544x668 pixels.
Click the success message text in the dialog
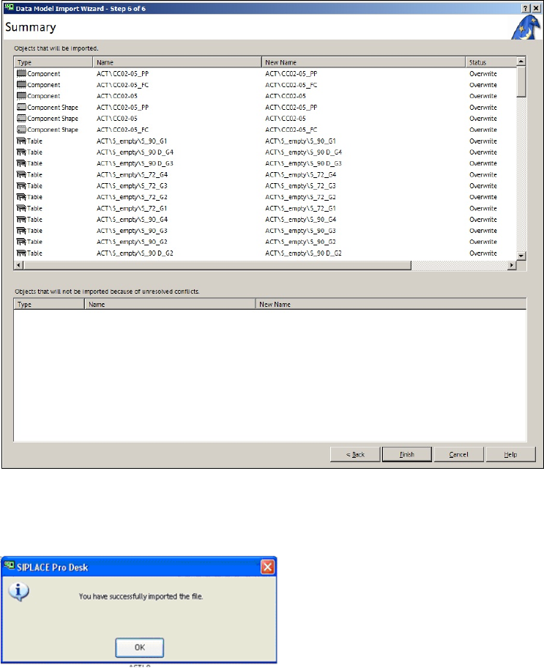(141, 596)
